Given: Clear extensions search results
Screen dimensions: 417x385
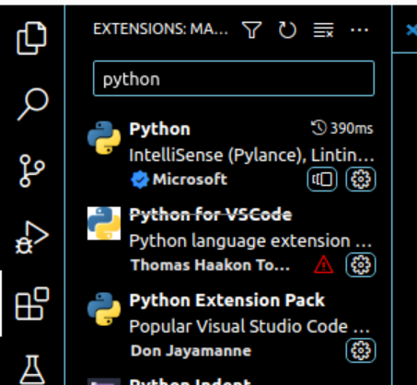Looking at the screenshot, I should point(323,29).
